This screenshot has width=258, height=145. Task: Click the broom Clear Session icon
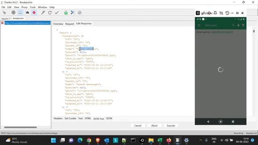click(4, 12)
